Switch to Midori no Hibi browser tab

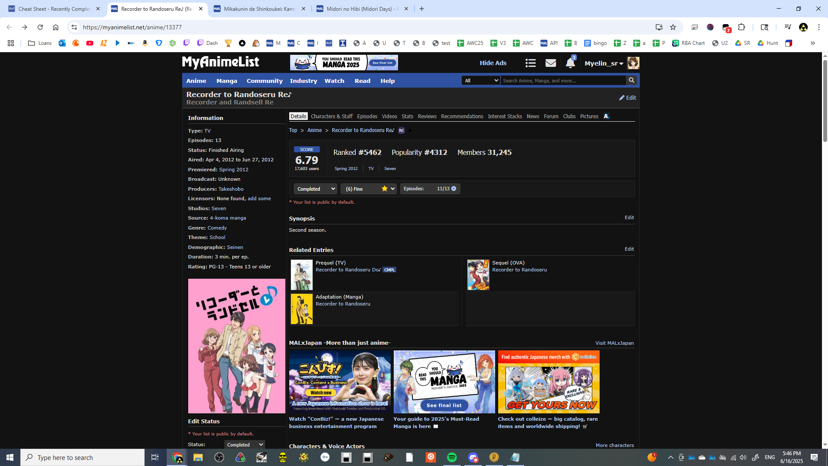coord(363,9)
